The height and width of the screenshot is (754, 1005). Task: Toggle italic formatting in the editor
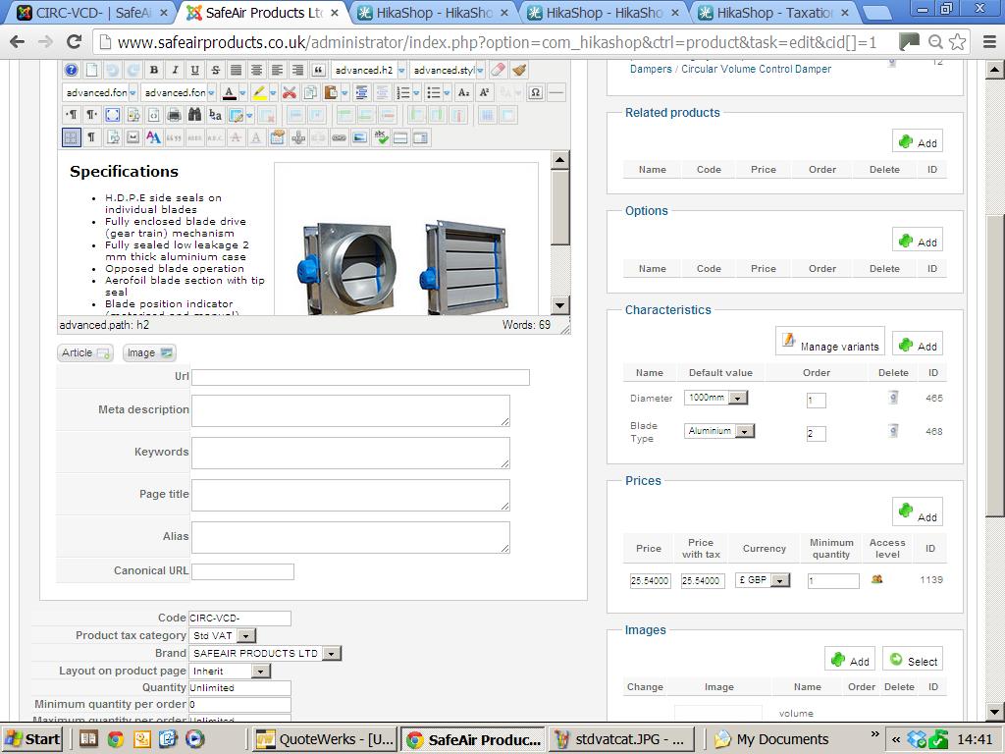(x=175, y=71)
